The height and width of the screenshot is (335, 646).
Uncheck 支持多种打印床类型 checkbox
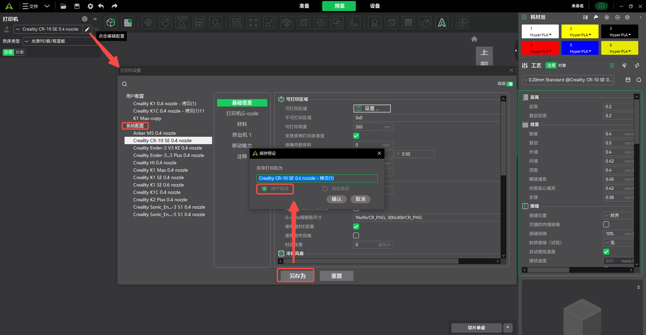tap(356, 136)
